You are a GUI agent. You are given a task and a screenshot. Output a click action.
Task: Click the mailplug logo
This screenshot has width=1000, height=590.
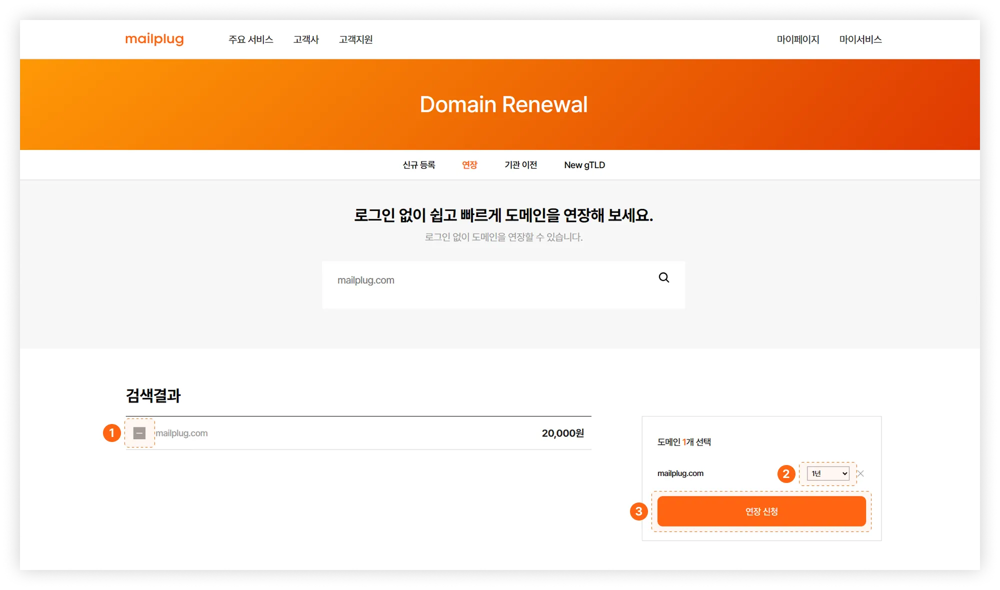click(x=154, y=39)
